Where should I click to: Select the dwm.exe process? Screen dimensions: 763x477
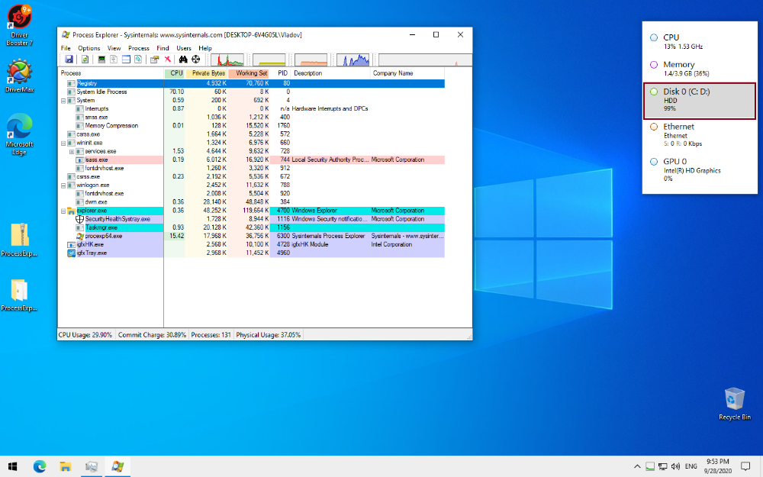(x=251, y=202)
